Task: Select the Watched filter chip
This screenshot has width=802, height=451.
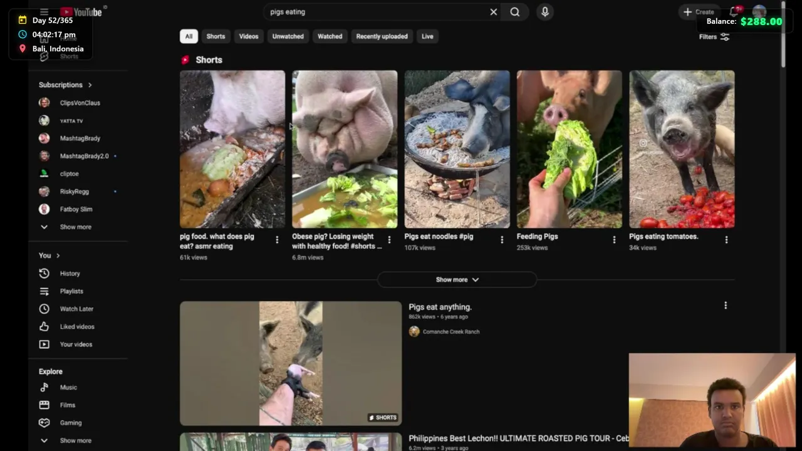Action: click(x=330, y=36)
